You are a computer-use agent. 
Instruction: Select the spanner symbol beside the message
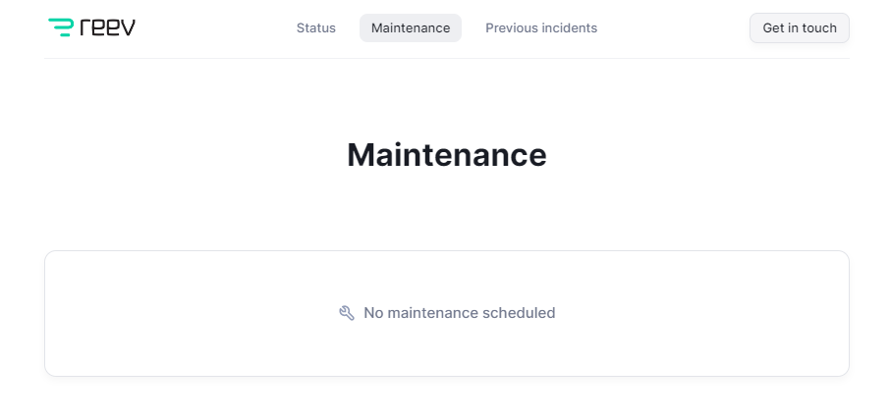[x=346, y=313]
